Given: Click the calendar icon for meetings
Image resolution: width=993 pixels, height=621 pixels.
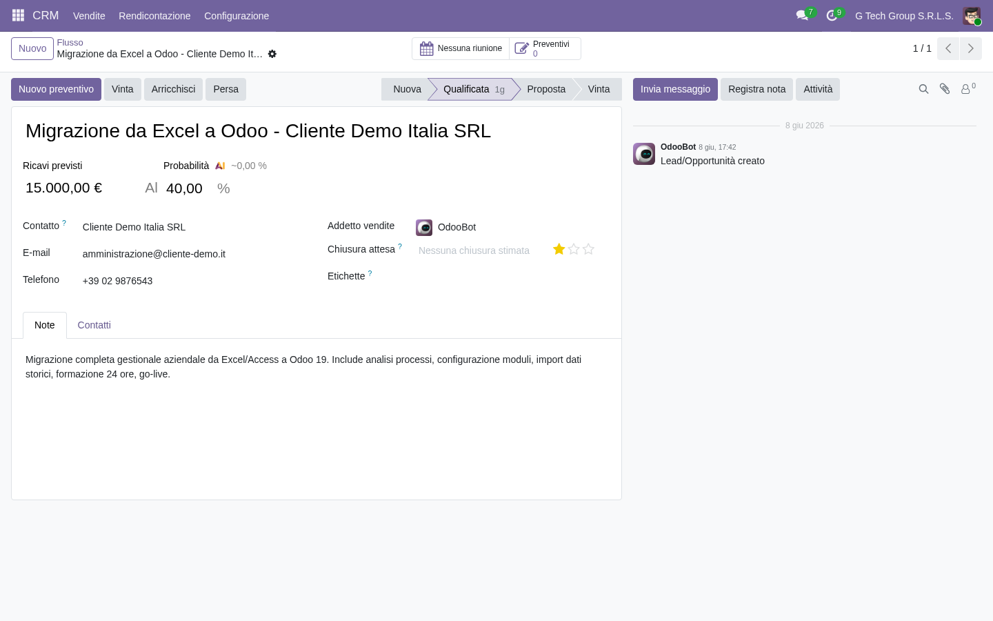Looking at the screenshot, I should [427, 48].
